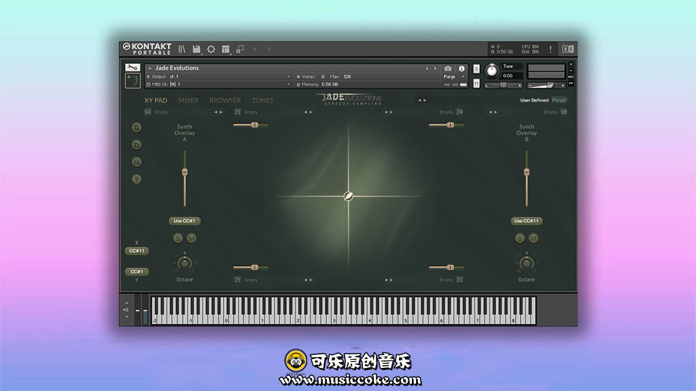696x391 pixels.
Task: Open Kontakt options gear icon
Action: tap(211, 49)
